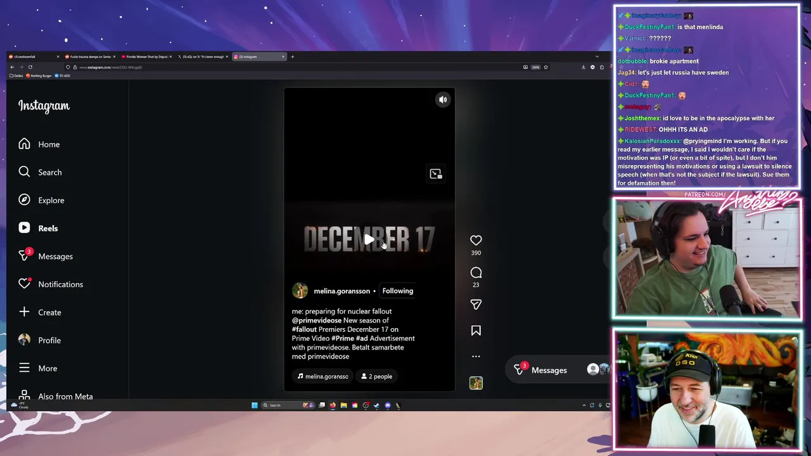Screen dimensions: 811x456
Task: Open the #fallout hashtag
Action: [304, 329]
